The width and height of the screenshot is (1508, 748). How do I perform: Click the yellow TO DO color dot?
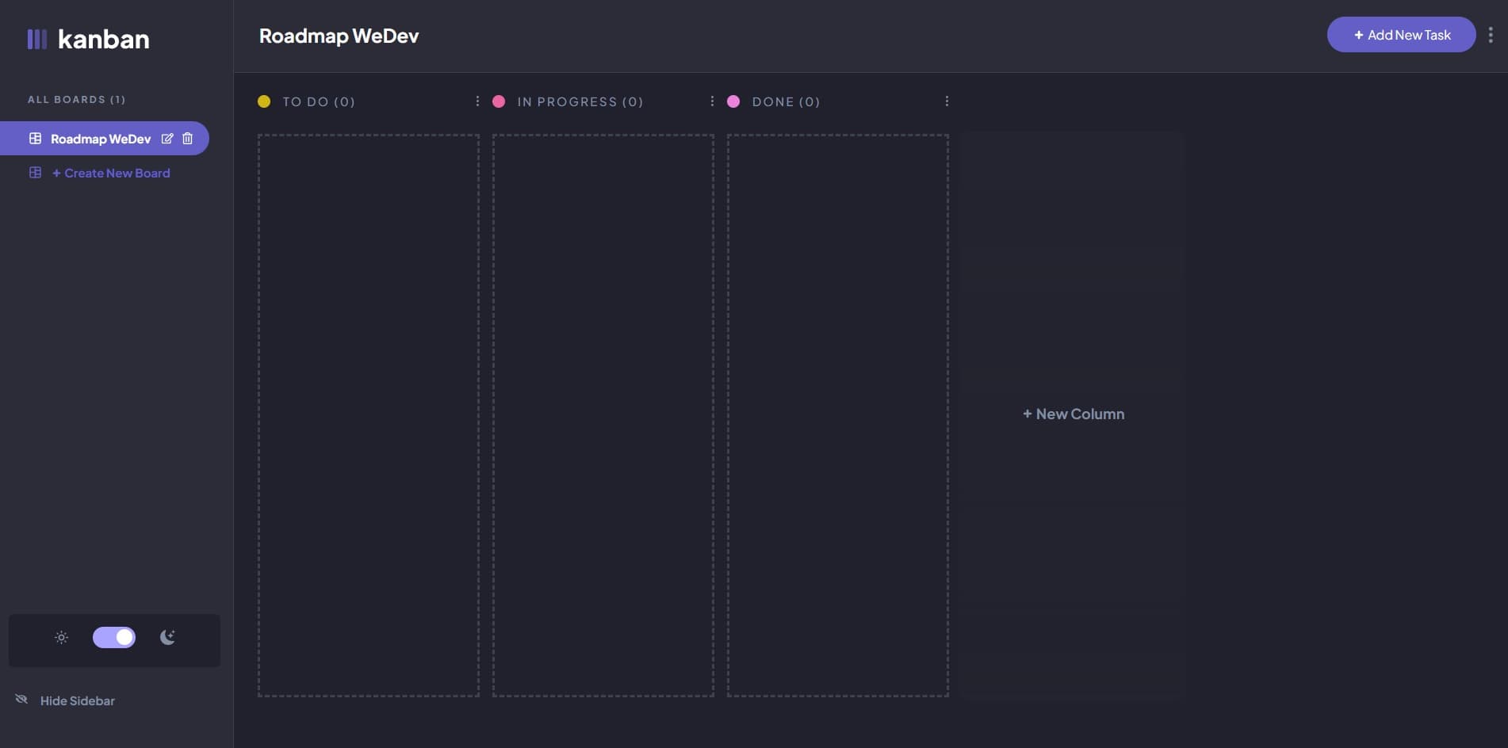[x=264, y=101]
